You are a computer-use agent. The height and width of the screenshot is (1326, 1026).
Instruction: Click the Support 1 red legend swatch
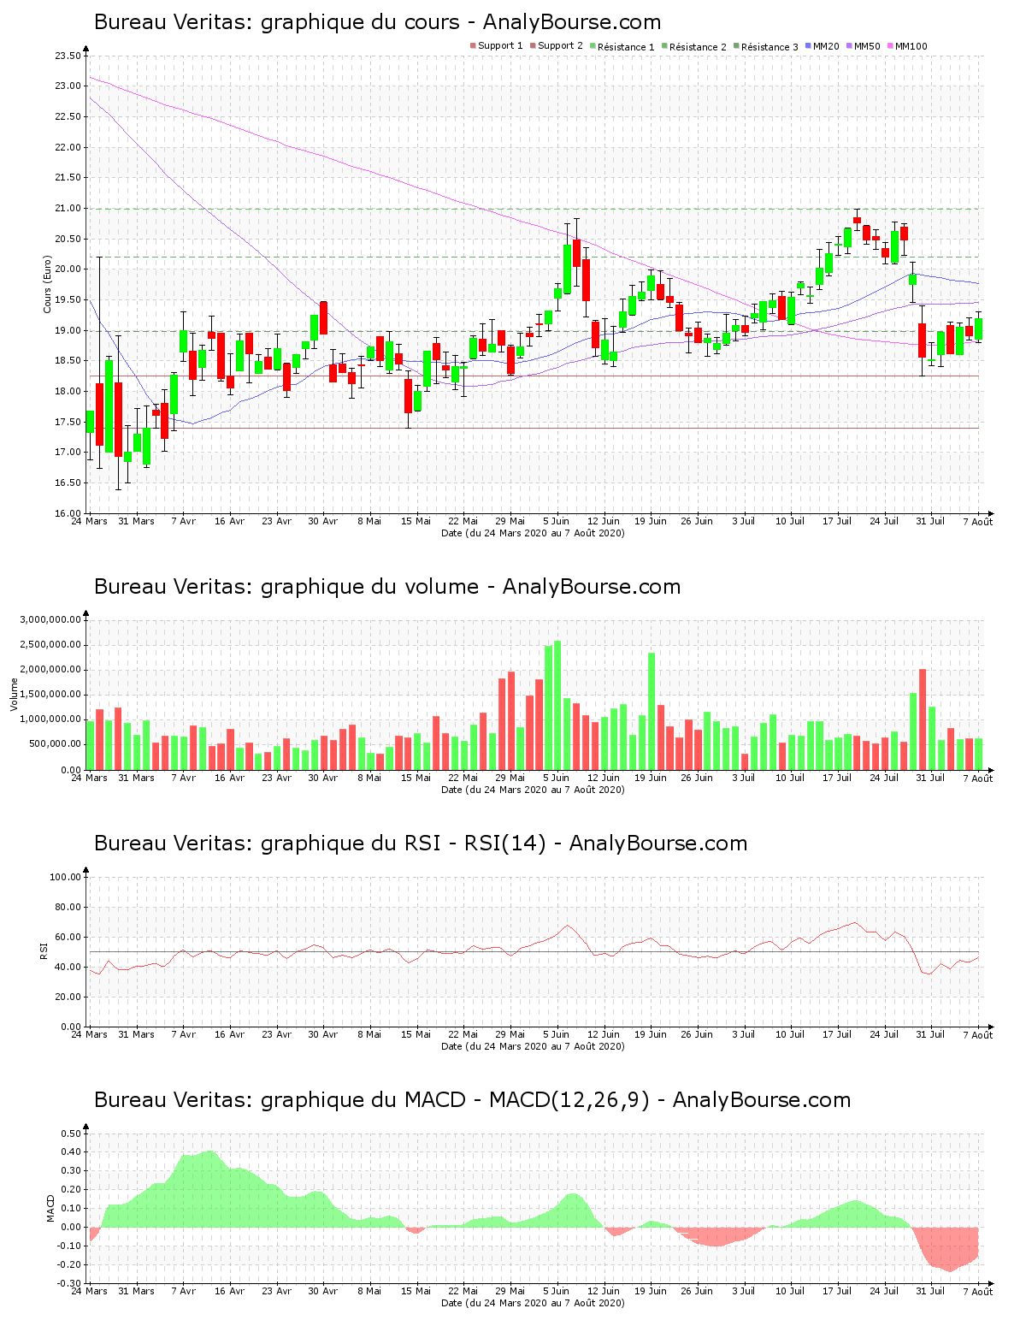point(473,46)
